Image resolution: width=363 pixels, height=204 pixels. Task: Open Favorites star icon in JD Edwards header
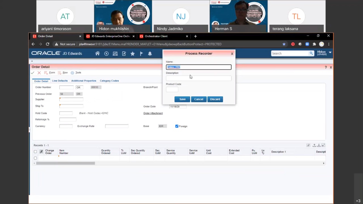click(x=132, y=53)
